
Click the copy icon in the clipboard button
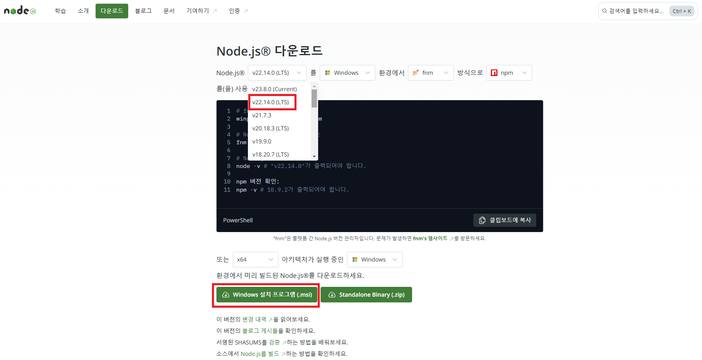482,220
